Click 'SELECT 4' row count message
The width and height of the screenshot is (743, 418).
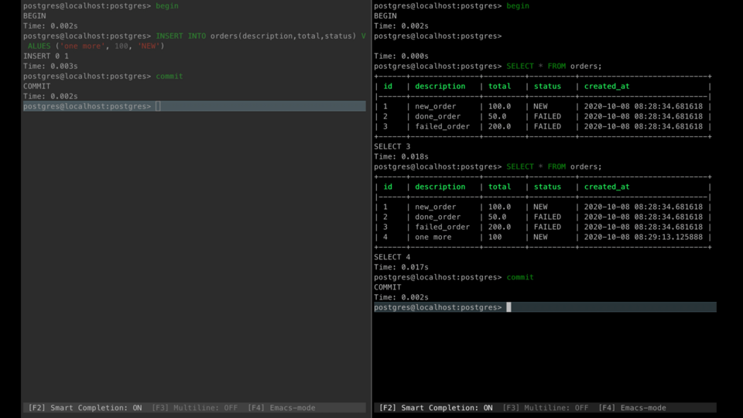coord(392,257)
